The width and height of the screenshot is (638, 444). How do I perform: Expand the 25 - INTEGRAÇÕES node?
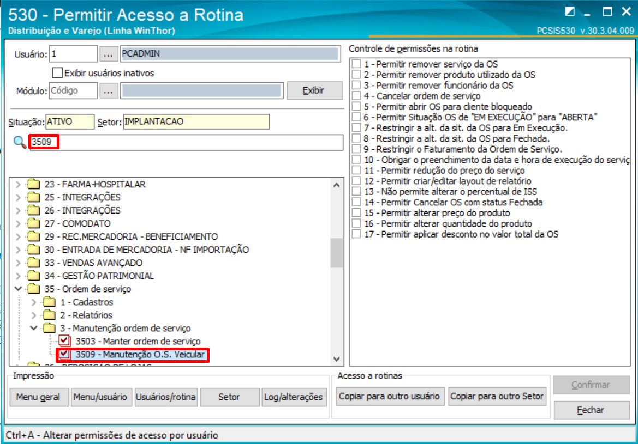tap(18, 197)
